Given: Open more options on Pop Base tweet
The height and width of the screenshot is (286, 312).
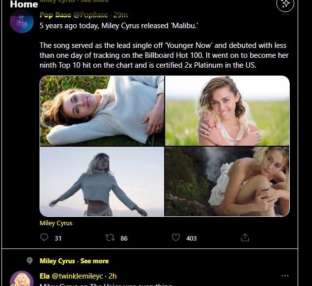Looking at the screenshot, I should click(x=285, y=14).
